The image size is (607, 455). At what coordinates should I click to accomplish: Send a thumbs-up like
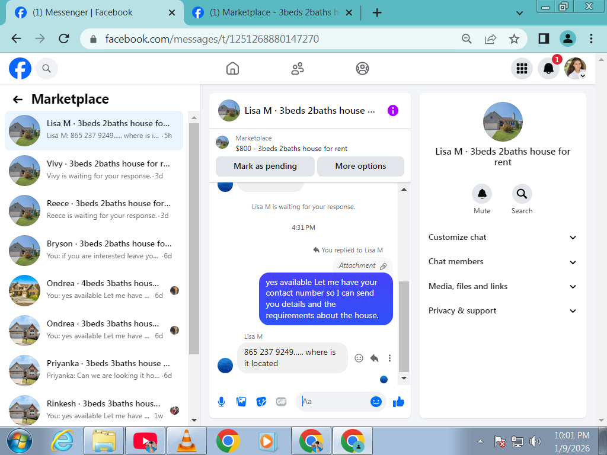[x=398, y=402]
